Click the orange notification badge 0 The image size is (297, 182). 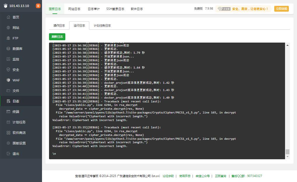click(x=38, y=6)
